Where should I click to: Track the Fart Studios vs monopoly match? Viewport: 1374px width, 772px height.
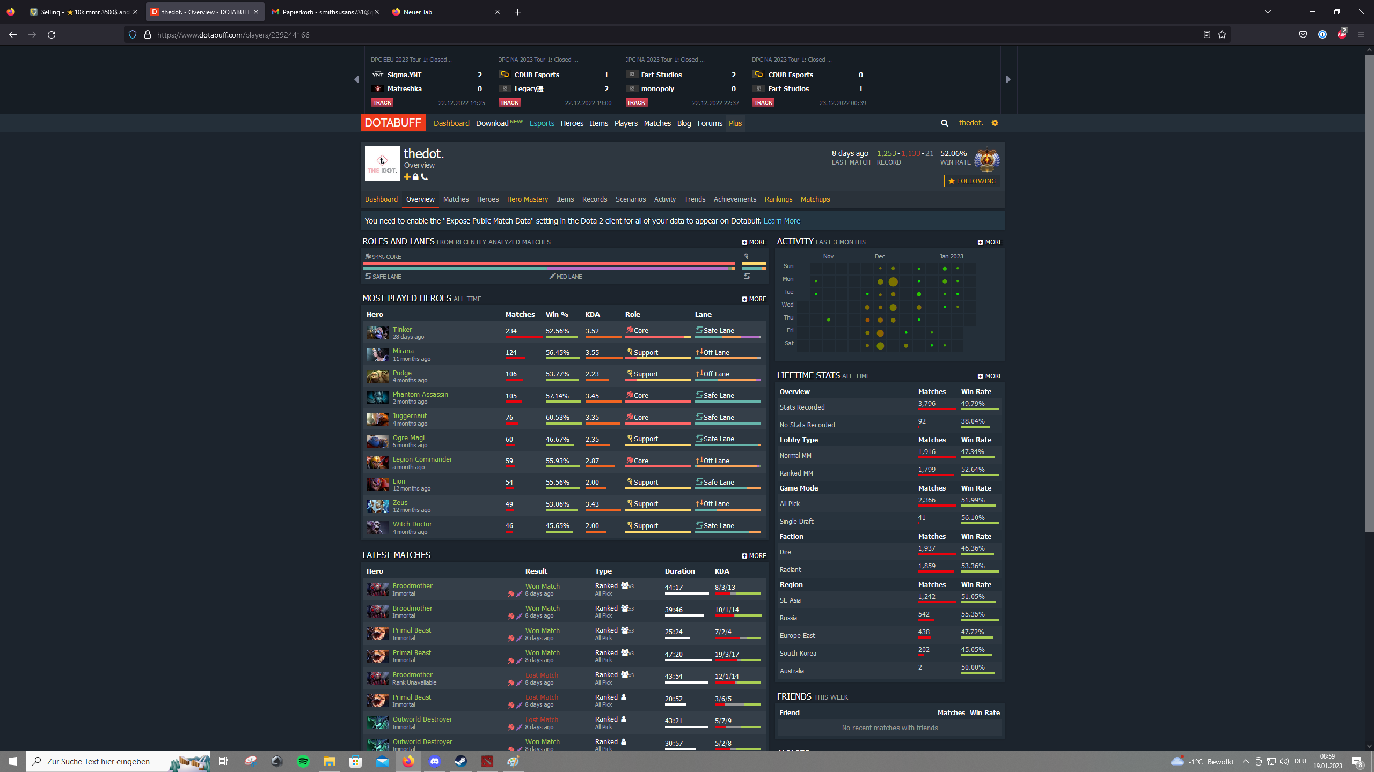636,102
